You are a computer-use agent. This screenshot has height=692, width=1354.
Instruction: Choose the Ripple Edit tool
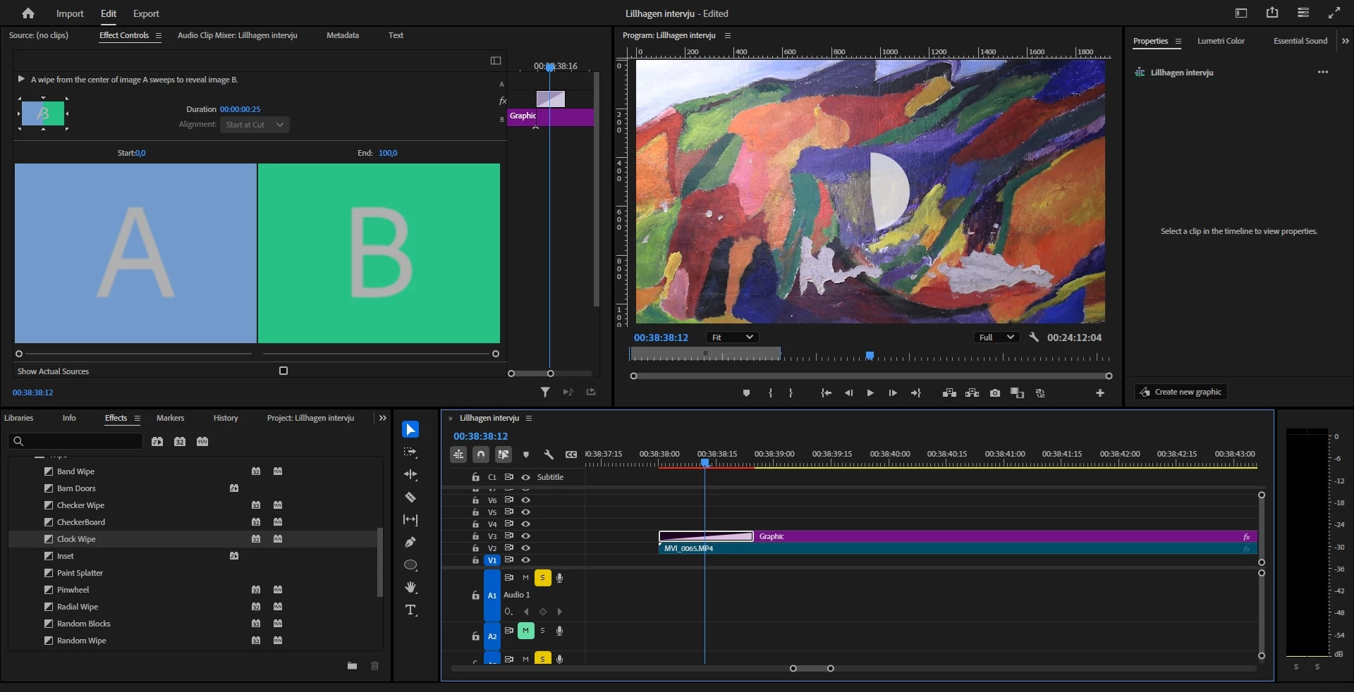(410, 475)
